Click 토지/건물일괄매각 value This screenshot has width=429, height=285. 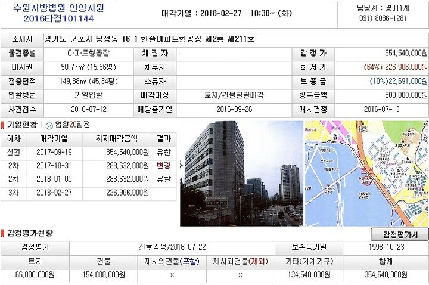tap(234, 95)
